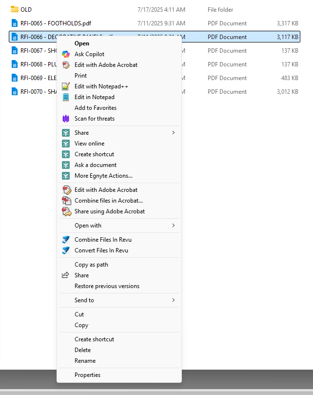313x395 pixels.
Task: Click the Notepad++ icon in the menu
Action: tap(66, 86)
